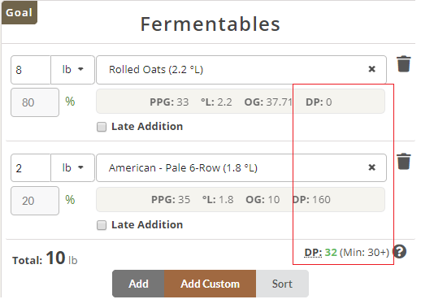
Task: Clear the American Pale 6-Row selection
Action: point(371,167)
